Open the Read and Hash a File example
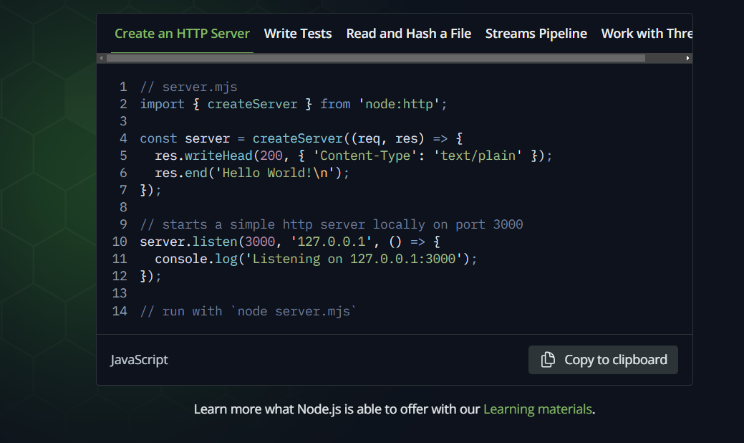Screen dimensions: 744x443 coord(408,33)
